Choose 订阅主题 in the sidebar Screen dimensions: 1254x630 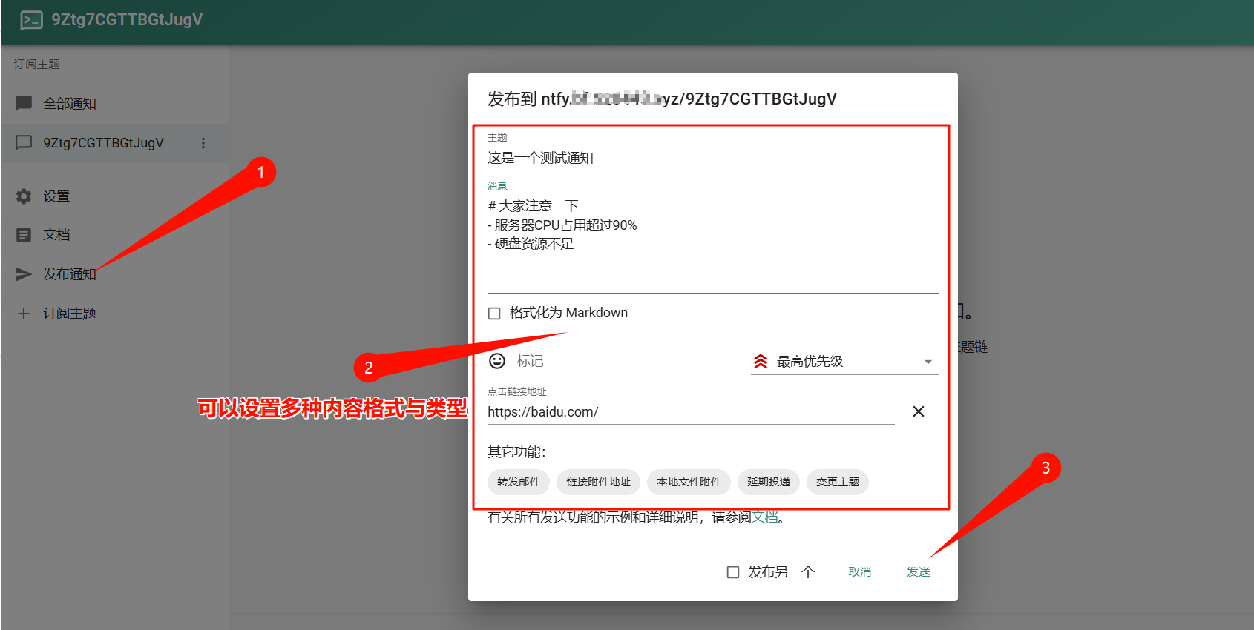pyautogui.click(x=114, y=314)
